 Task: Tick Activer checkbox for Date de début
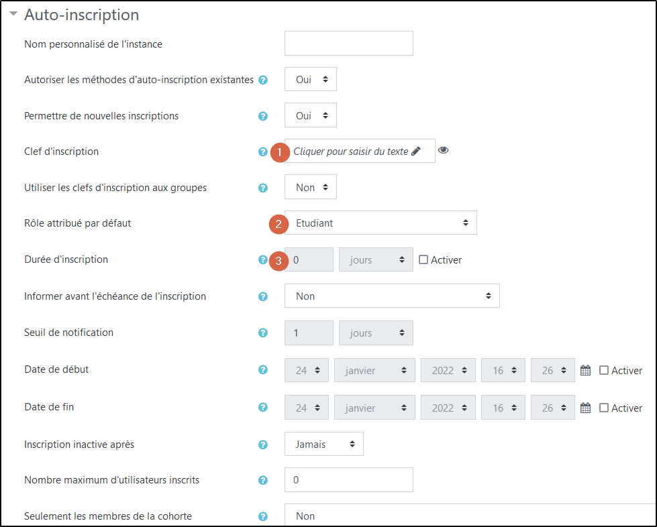(x=604, y=370)
